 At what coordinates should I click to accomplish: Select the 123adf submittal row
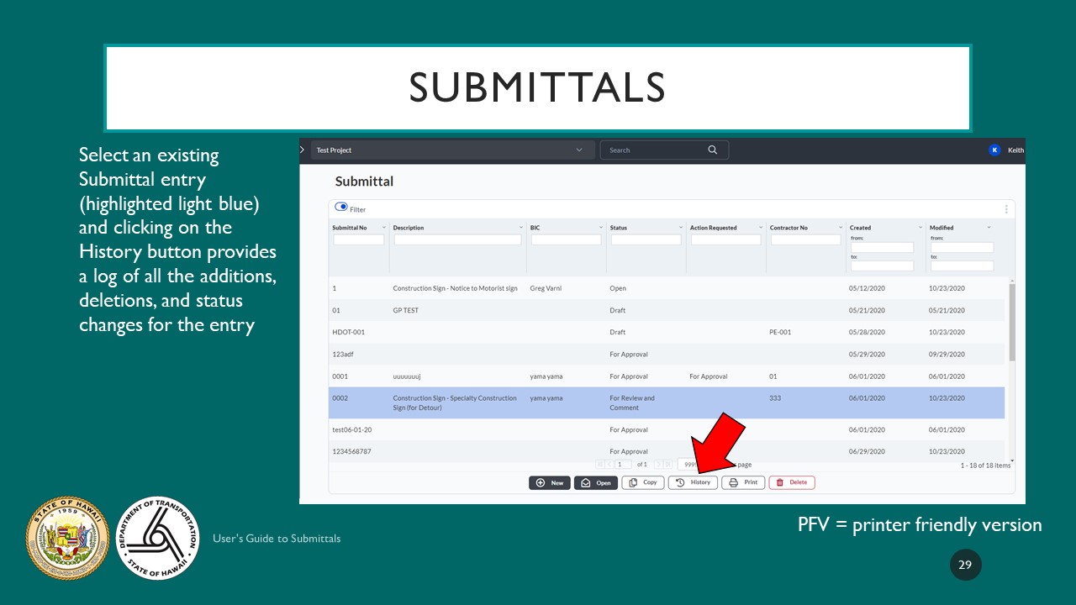[667, 354]
